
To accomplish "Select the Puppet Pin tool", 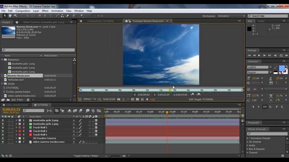I will pyautogui.click(x=81, y=16).
